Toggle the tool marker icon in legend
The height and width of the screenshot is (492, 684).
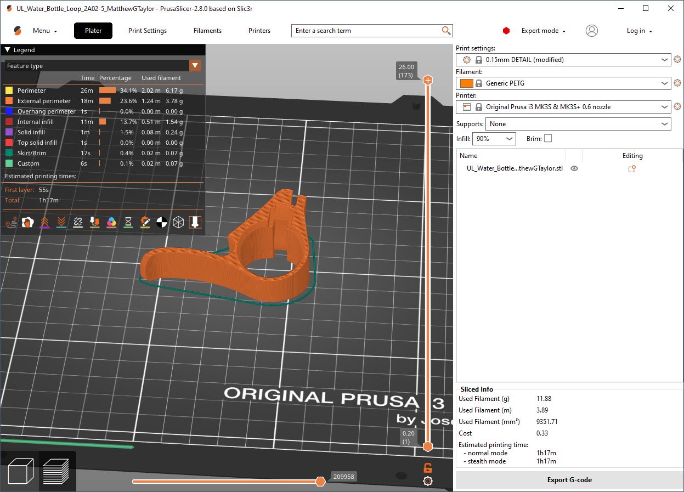point(195,222)
